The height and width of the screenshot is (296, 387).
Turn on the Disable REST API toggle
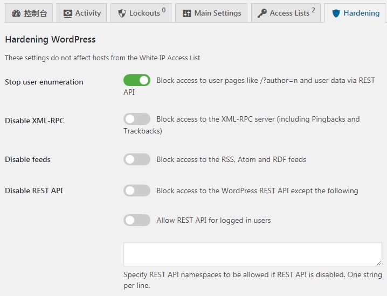[x=137, y=191]
